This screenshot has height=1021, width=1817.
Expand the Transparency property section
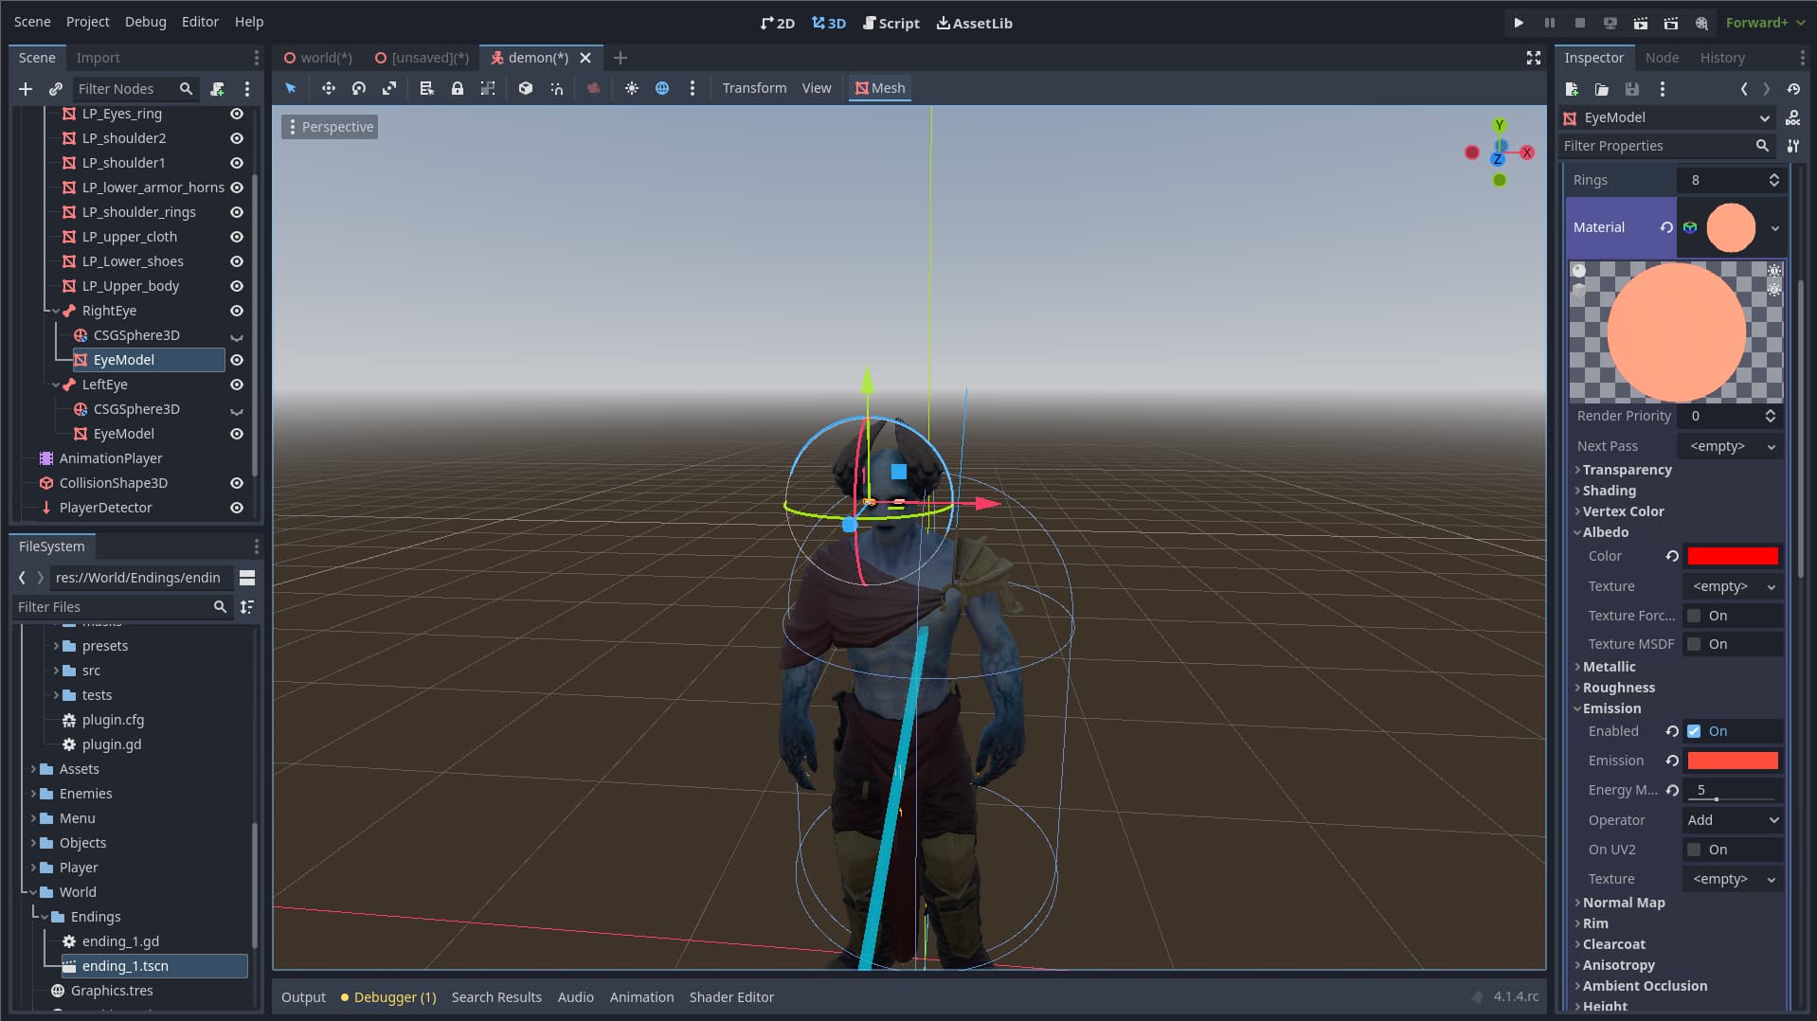point(1627,470)
